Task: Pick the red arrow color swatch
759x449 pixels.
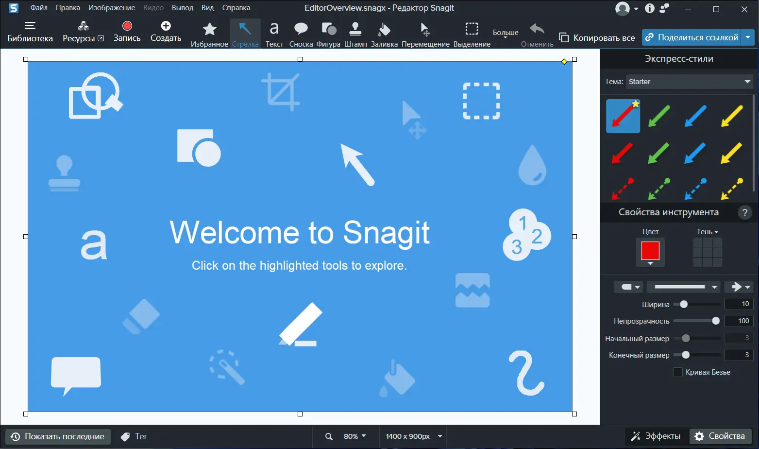Action: (650, 252)
